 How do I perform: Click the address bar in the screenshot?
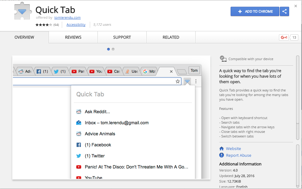coord(97,81)
